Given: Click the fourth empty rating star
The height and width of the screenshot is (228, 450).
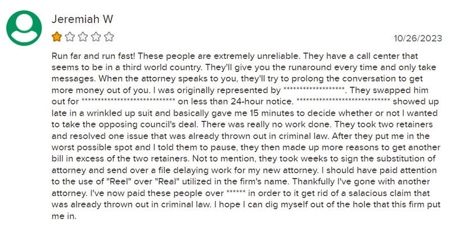Looking at the screenshot, I should 96,37.
